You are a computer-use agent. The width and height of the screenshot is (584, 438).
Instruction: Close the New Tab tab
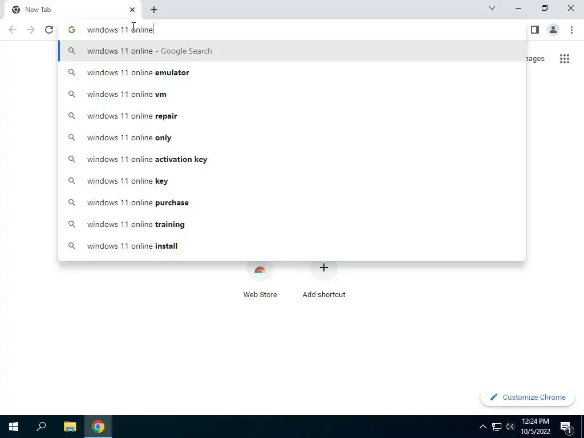[132, 10]
